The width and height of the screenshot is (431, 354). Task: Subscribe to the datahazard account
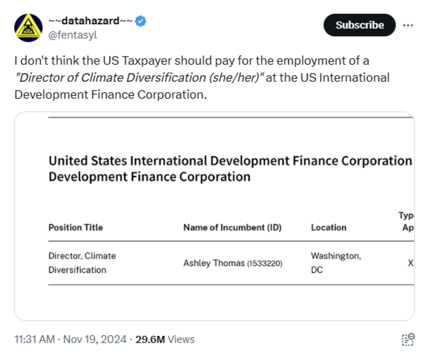pos(359,25)
